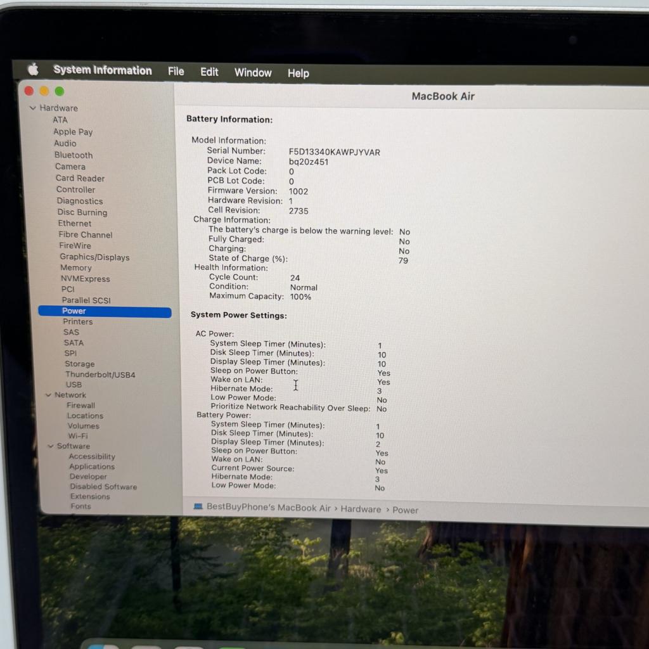Select Locations under Network

click(86, 416)
